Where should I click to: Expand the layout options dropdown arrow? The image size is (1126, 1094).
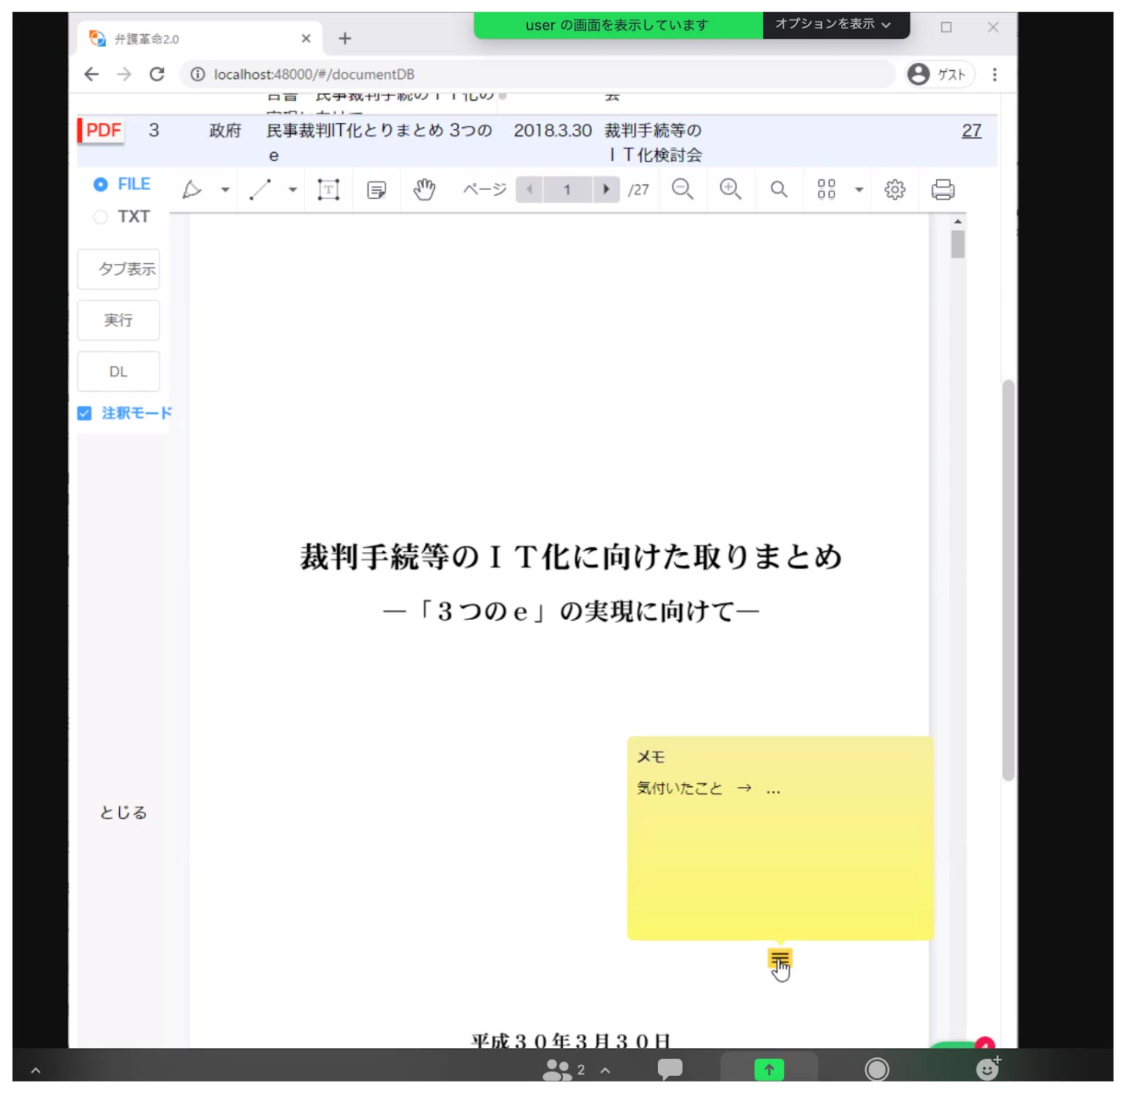pos(859,190)
